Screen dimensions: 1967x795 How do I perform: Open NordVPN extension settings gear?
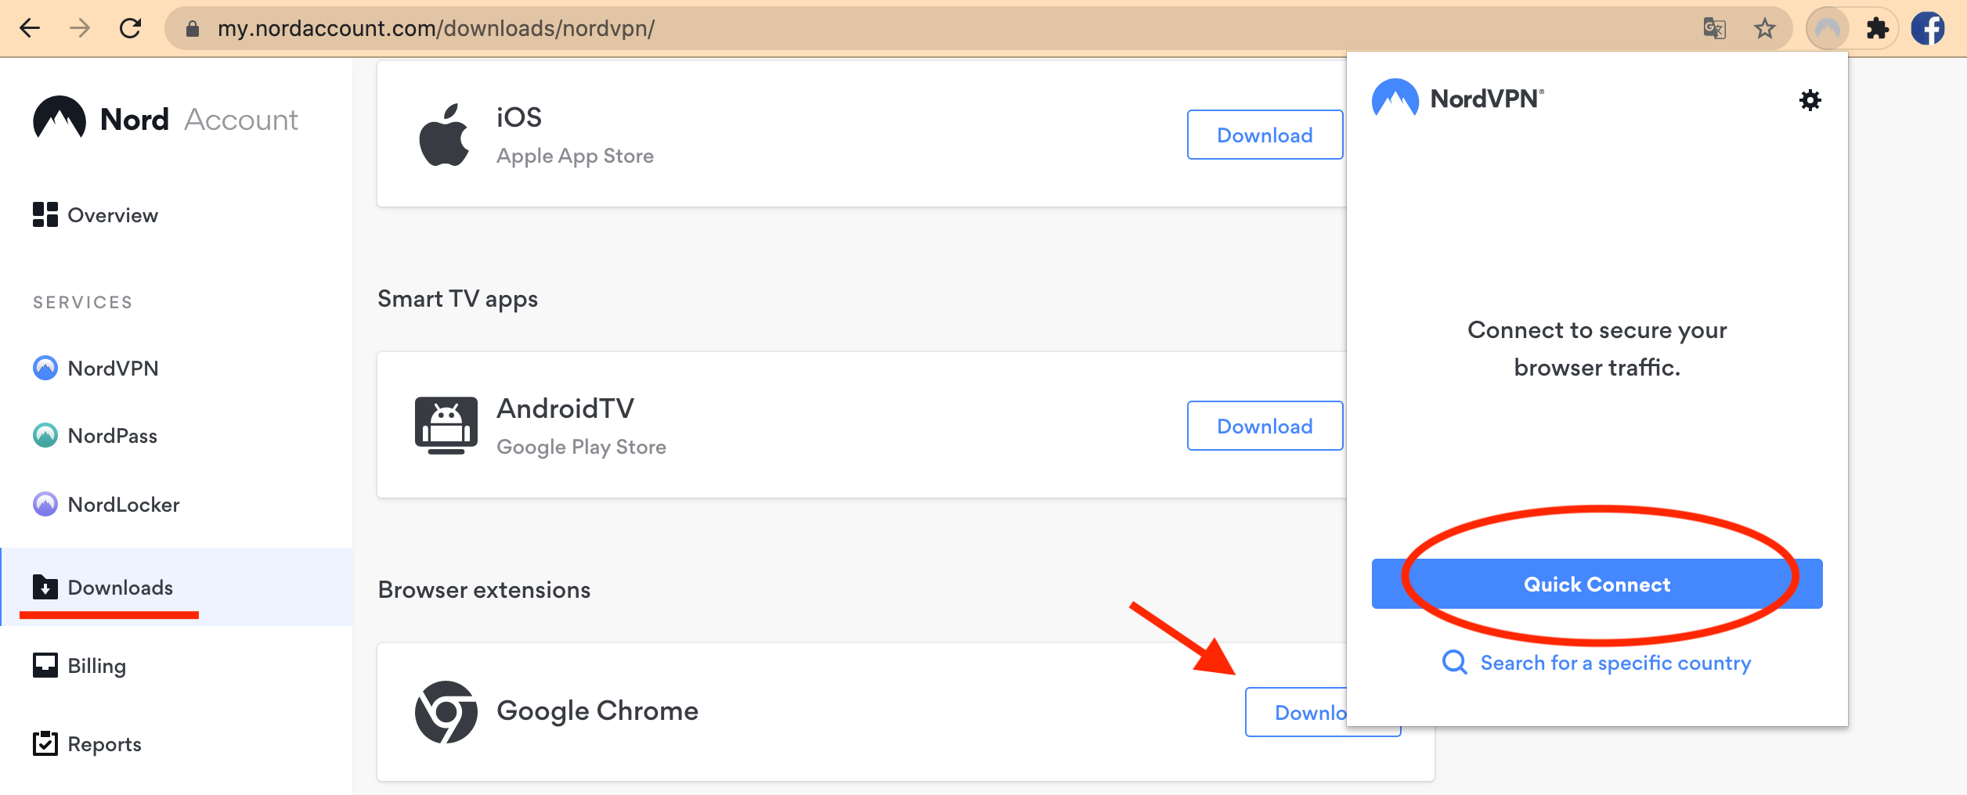[x=1810, y=100]
